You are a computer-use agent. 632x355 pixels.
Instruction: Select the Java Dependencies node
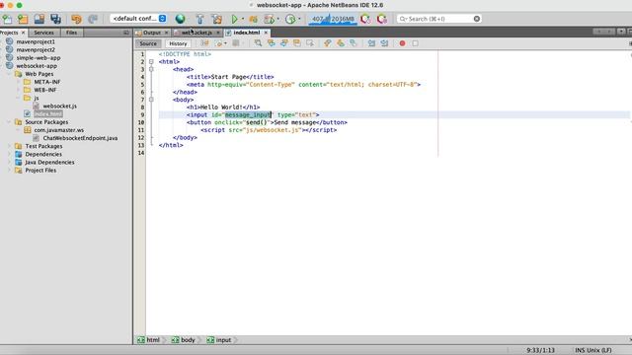(49, 162)
